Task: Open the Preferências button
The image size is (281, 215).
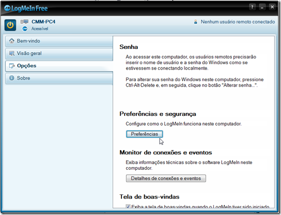Action: tap(144, 134)
